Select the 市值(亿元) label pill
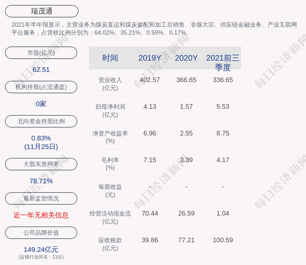Viewport: 306px width, 265px height. coord(41,53)
